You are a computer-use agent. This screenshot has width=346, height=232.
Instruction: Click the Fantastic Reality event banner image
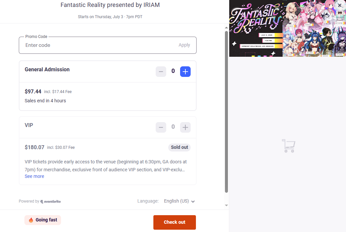[287, 28]
